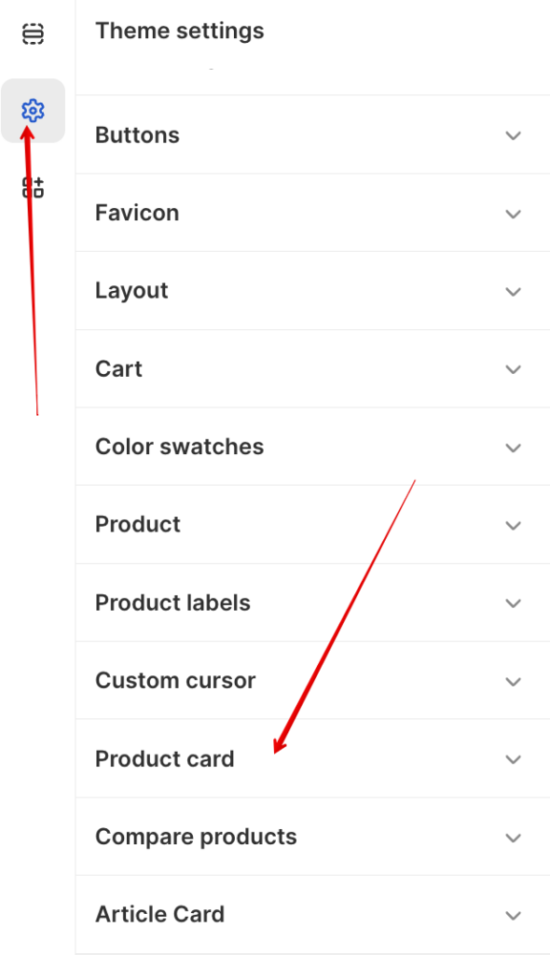Expand the Favicon chevron arrow
Image resolution: width=550 pixels, height=955 pixels.
(x=514, y=214)
